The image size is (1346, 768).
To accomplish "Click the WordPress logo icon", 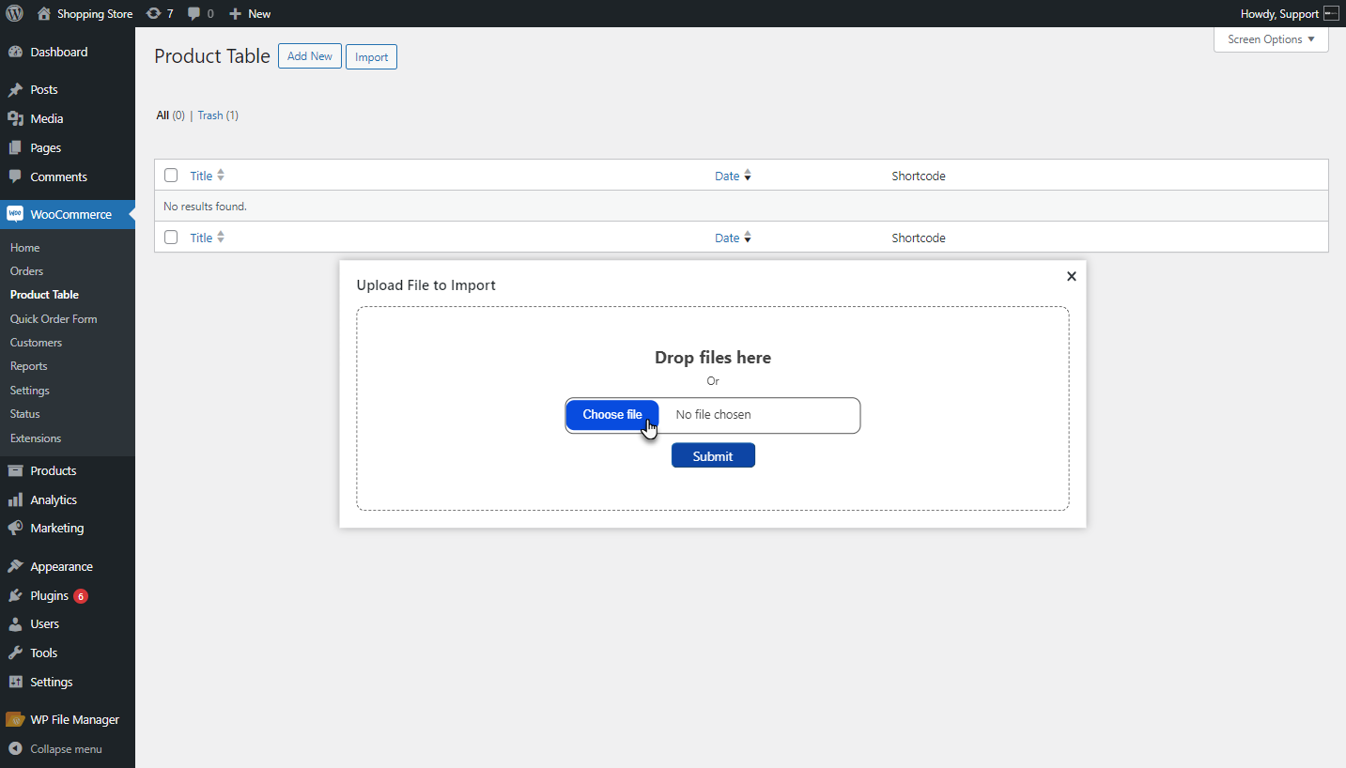I will [x=15, y=14].
